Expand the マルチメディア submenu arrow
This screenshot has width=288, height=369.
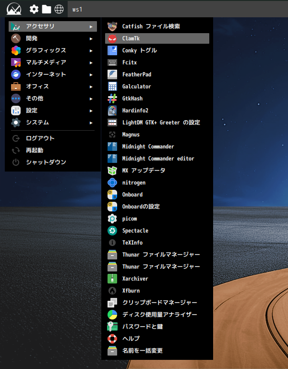[91, 62]
